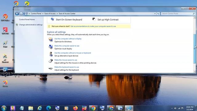Click the network signal tray icon
This screenshot has width=197, height=111.
(x=179, y=108)
